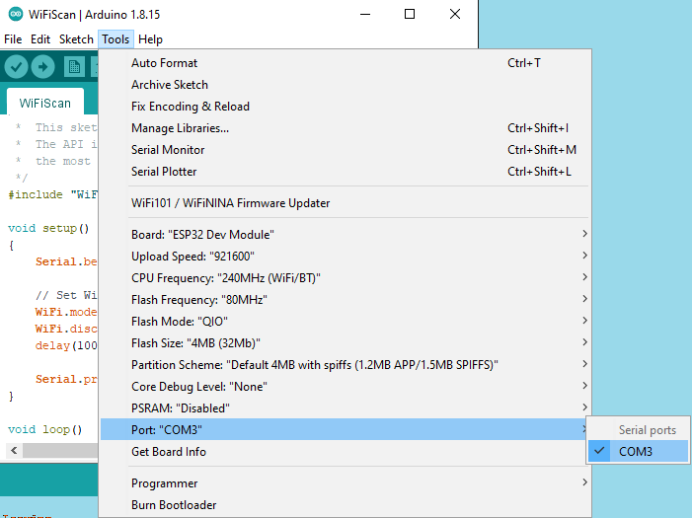The height and width of the screenshot is (518, 692).
Task: Expand the Upload Speed 921600 submenu
Action: 346,256
